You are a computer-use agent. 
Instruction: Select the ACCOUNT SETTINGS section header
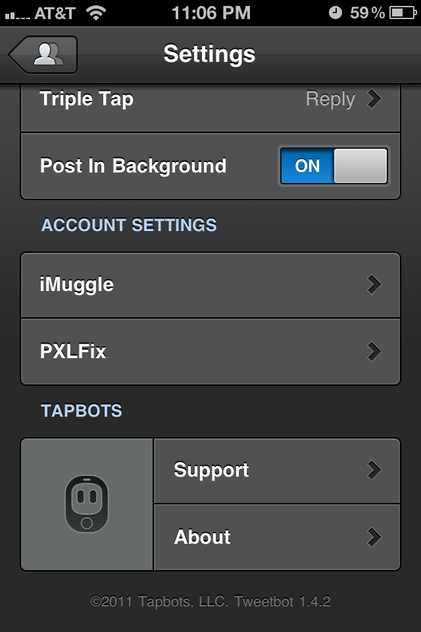129,225
